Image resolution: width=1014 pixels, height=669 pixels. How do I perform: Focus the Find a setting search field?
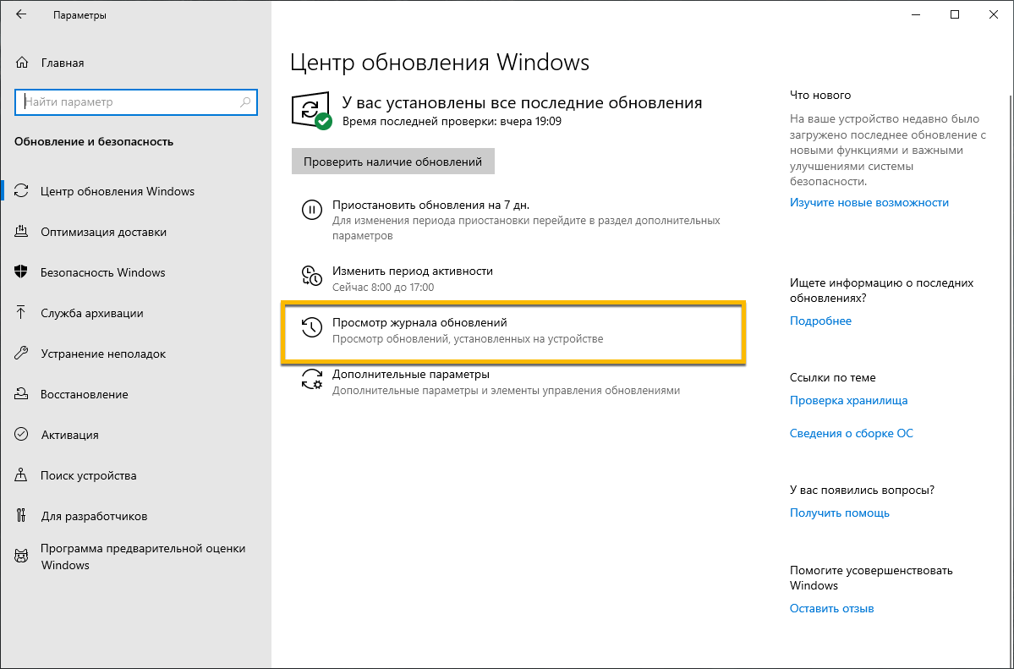click(x=127, y=102)
